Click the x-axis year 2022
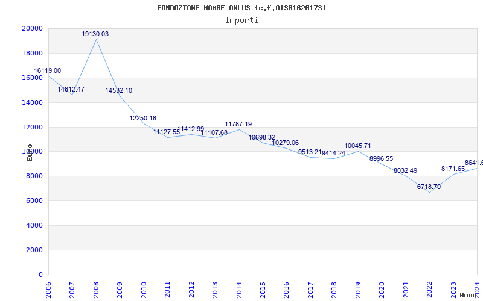Image resolution: width=483 pixels, height=301 pixels. tap(429, 290)
